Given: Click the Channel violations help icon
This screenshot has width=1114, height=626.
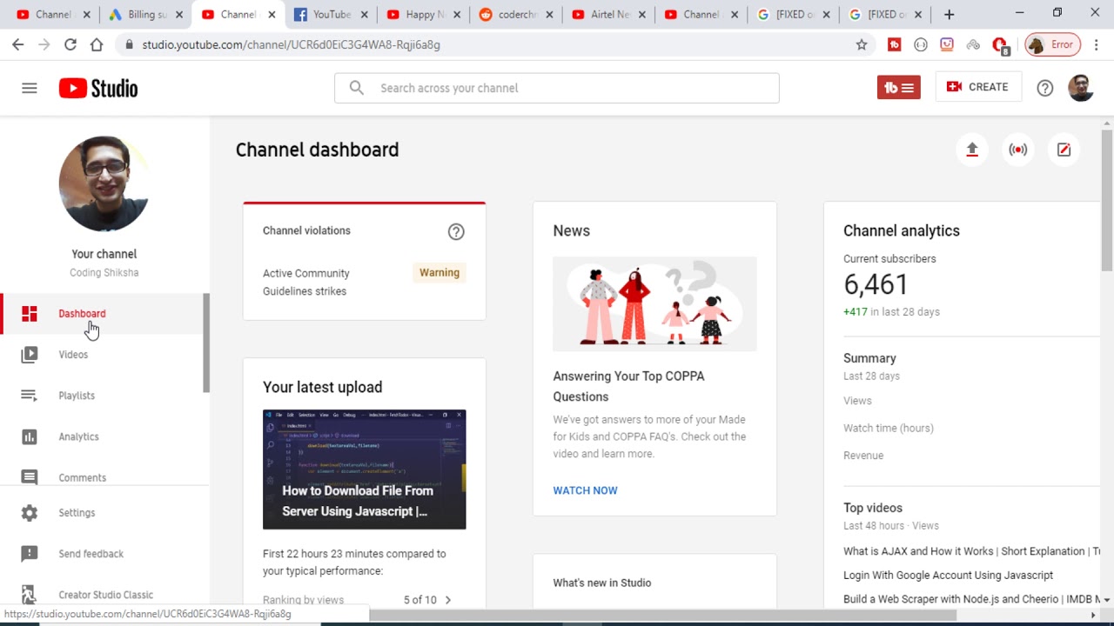Looking at the screenshot, I should [456, 231].
